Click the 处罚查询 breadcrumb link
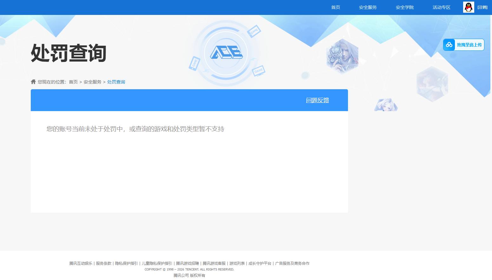 [x=116, y=82]
